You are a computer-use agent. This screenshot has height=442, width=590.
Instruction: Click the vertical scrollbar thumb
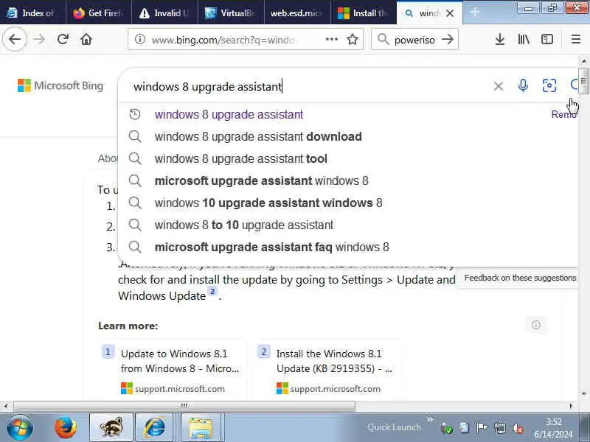583,81
